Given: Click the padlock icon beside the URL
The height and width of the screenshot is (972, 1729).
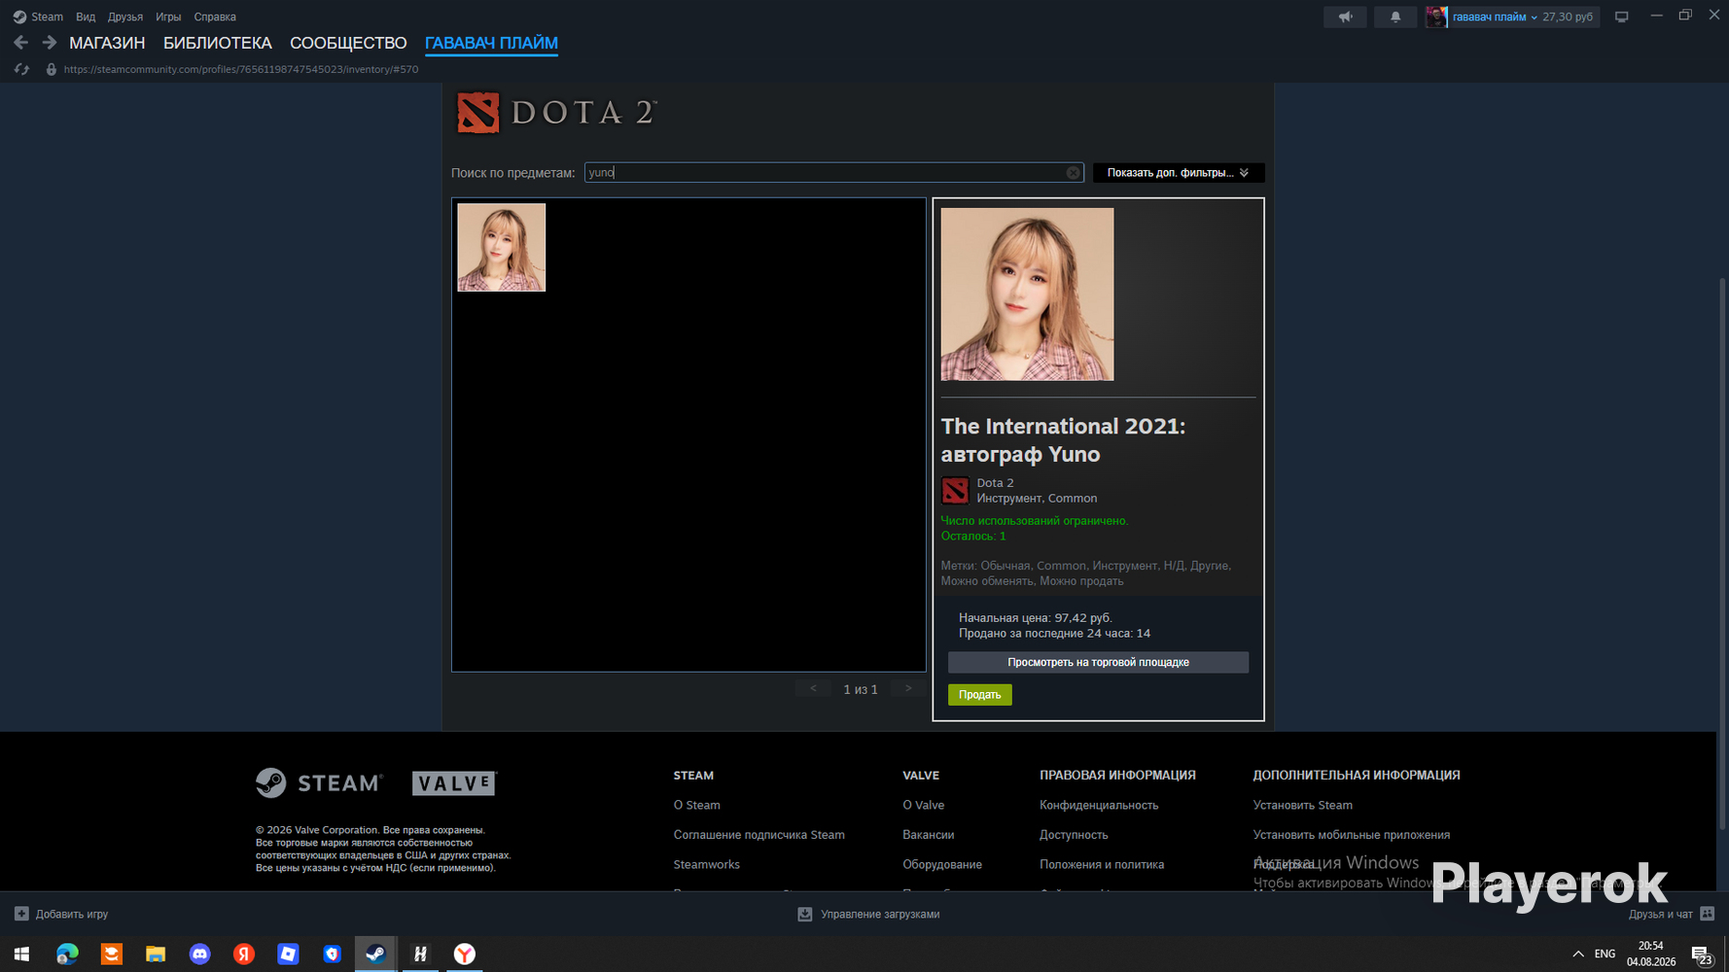Looking at the screenshot, I should click(x=52, y=69).
